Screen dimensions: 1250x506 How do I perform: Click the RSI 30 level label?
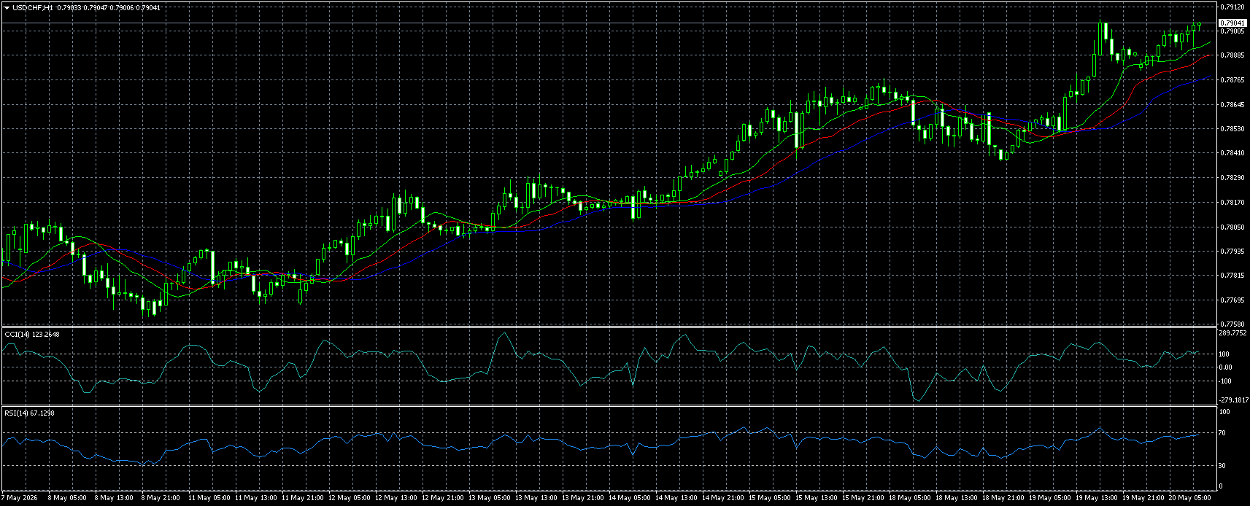click(x=1223, y=466)
